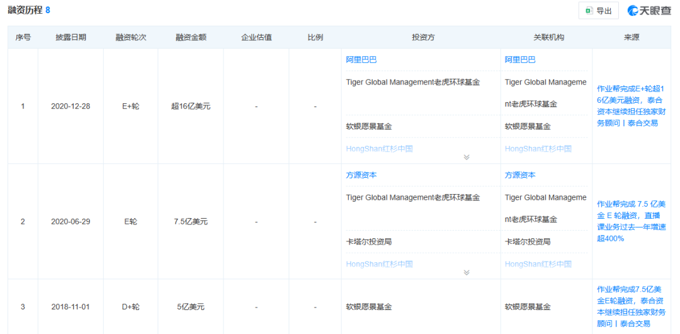Click 软银愿景基金 关联机构 in the D+轮 row
680x334 pixels.
coord(528,307)
